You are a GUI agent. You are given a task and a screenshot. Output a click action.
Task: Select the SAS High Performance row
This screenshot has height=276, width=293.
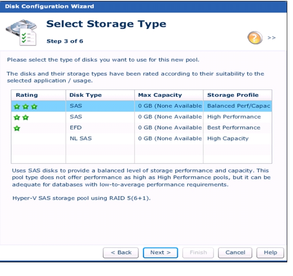142,117
